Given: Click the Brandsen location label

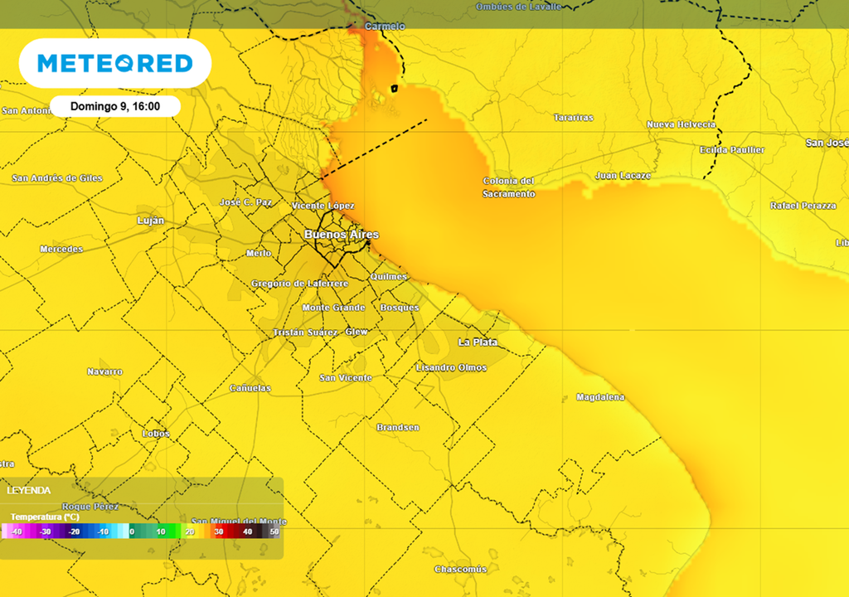Looking at the screenshot, I should coord(398,428).
